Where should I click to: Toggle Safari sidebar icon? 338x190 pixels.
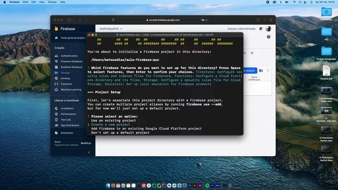point(69,20)
